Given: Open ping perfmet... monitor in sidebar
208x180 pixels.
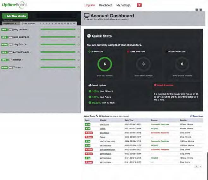Looking at the screenshot, I should pos(21,29).
